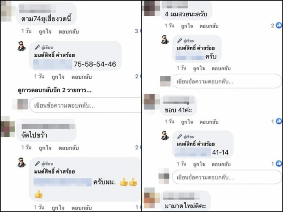Image resolution: width=283 pixels, height=212 pixels.
Task: Click the like reaction icon next to "41-14" reply
Action: tap(279, 164)
